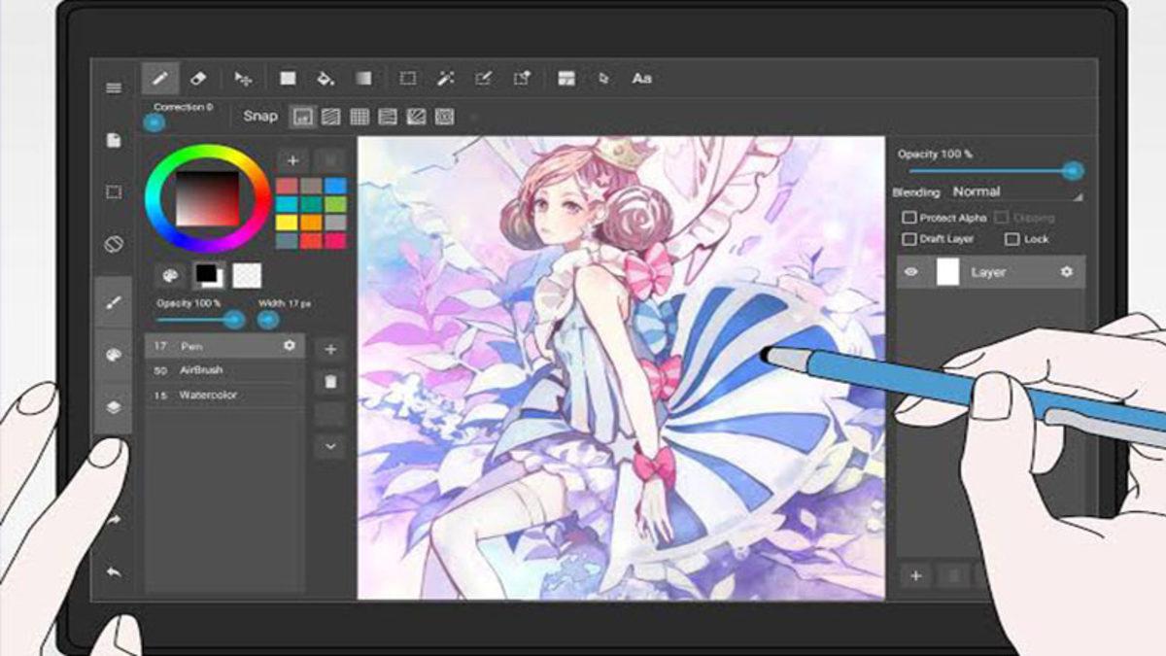Screen dimensions: 1166x656
Task: Open the Blending mode Normal dropdown
Action: pos(1015,192)
